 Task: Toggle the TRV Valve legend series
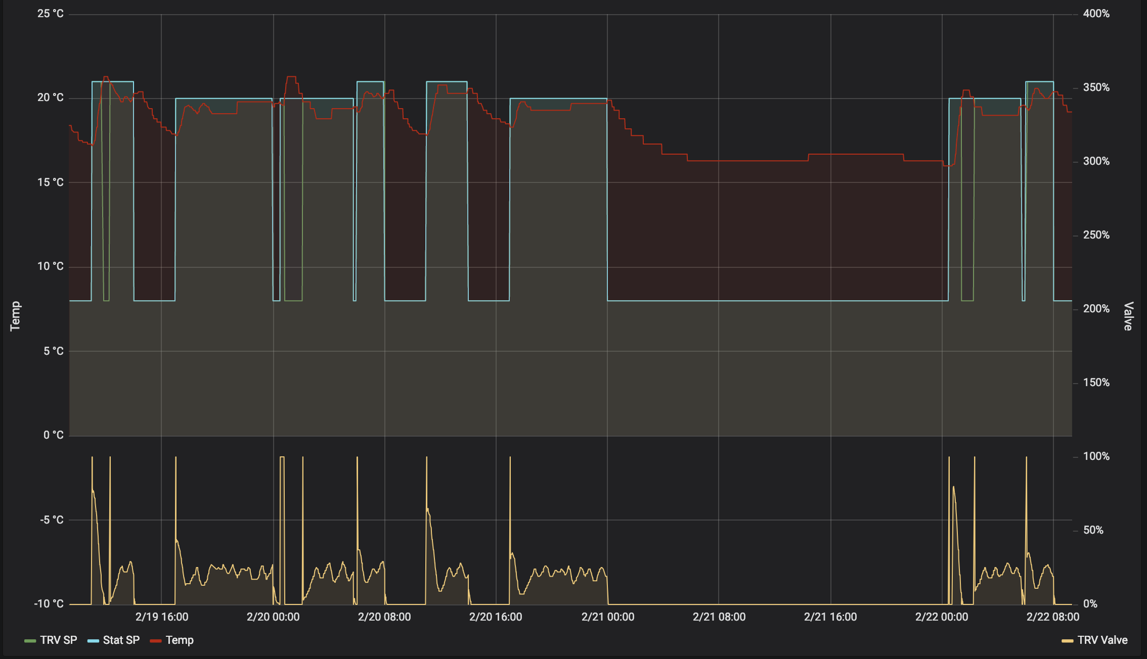coord(1102,640)
